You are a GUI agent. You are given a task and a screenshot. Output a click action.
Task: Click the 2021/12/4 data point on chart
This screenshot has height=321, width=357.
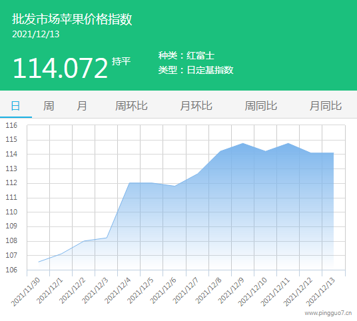point(130,183)
